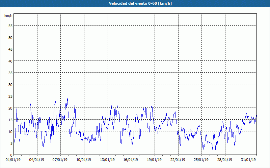
Task: Click the date label 28/01/19
Action: pyautogui.click(x=224, y=160)
